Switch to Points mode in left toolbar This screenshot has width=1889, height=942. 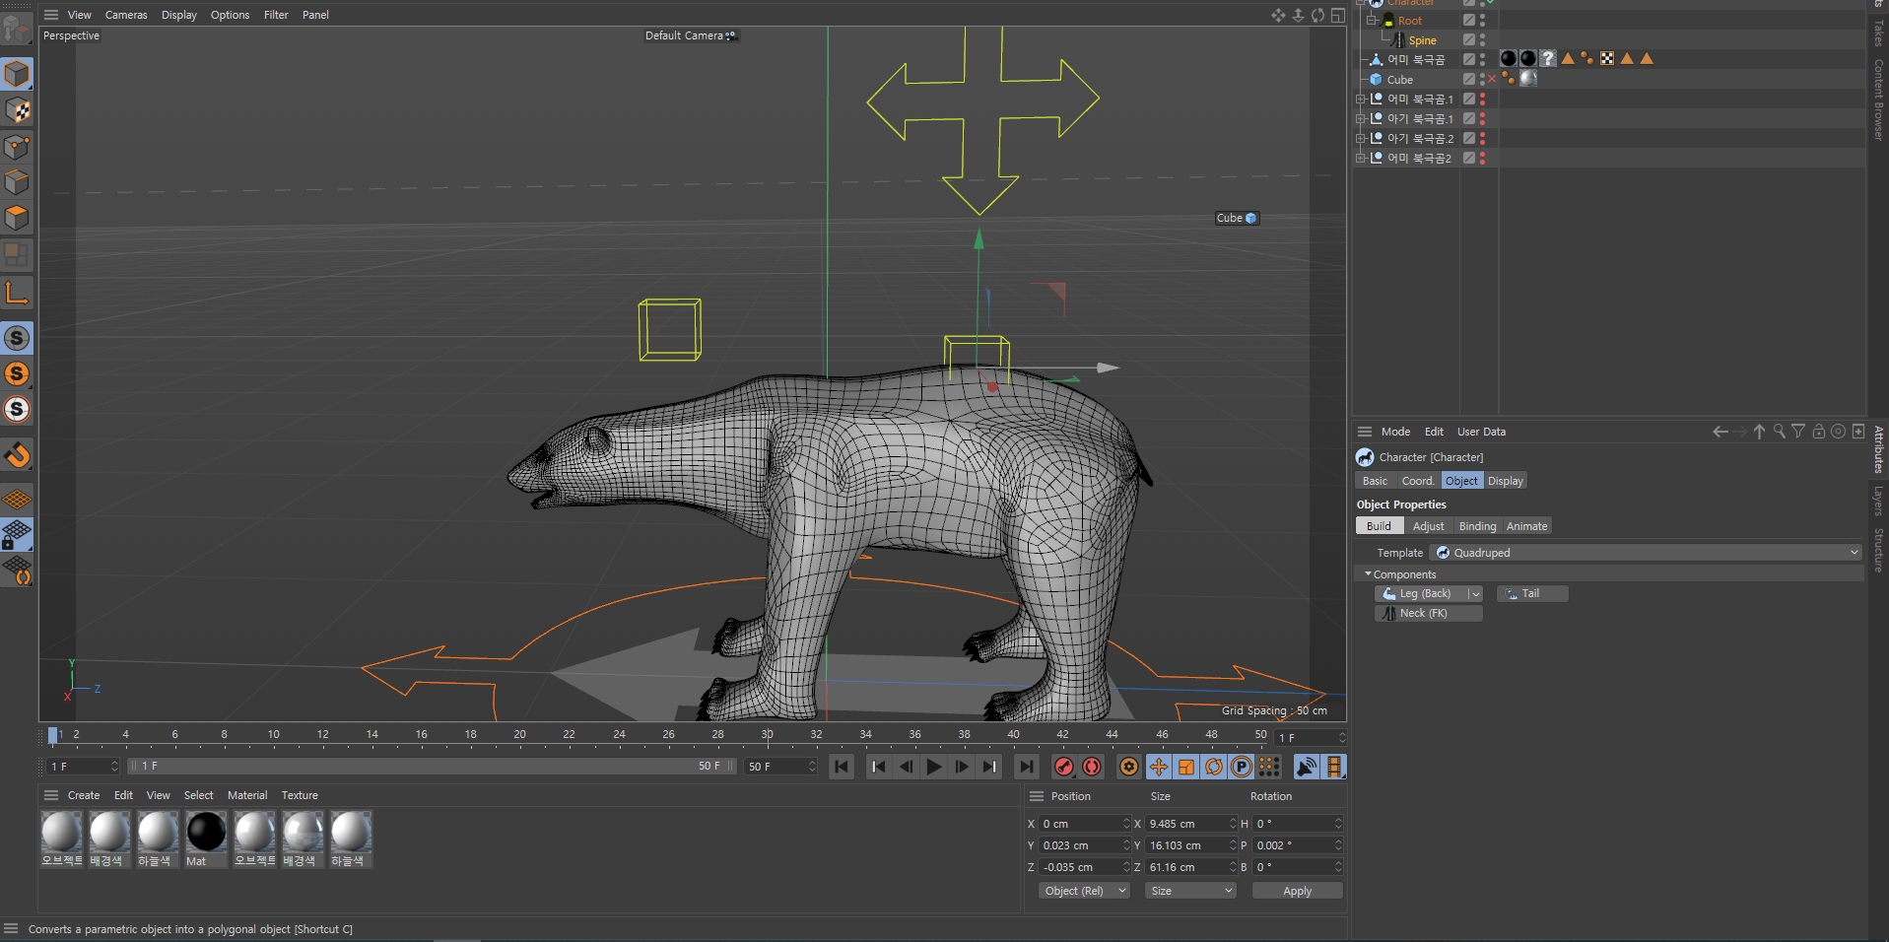pos(17,147)
